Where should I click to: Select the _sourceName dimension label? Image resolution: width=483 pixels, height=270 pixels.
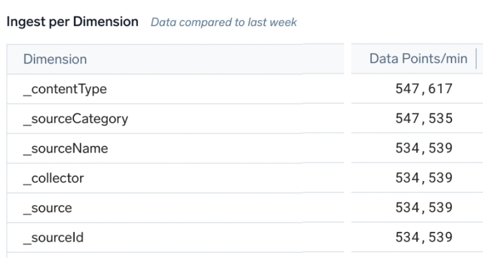click(66, 148)
